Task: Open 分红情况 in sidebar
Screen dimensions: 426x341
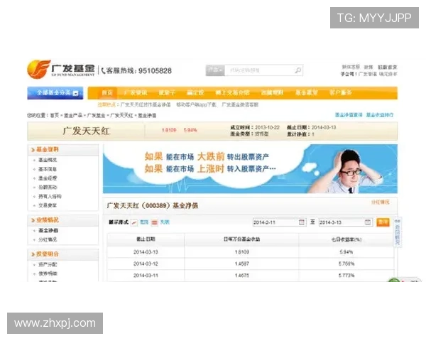Action: (x=48, y=239)
